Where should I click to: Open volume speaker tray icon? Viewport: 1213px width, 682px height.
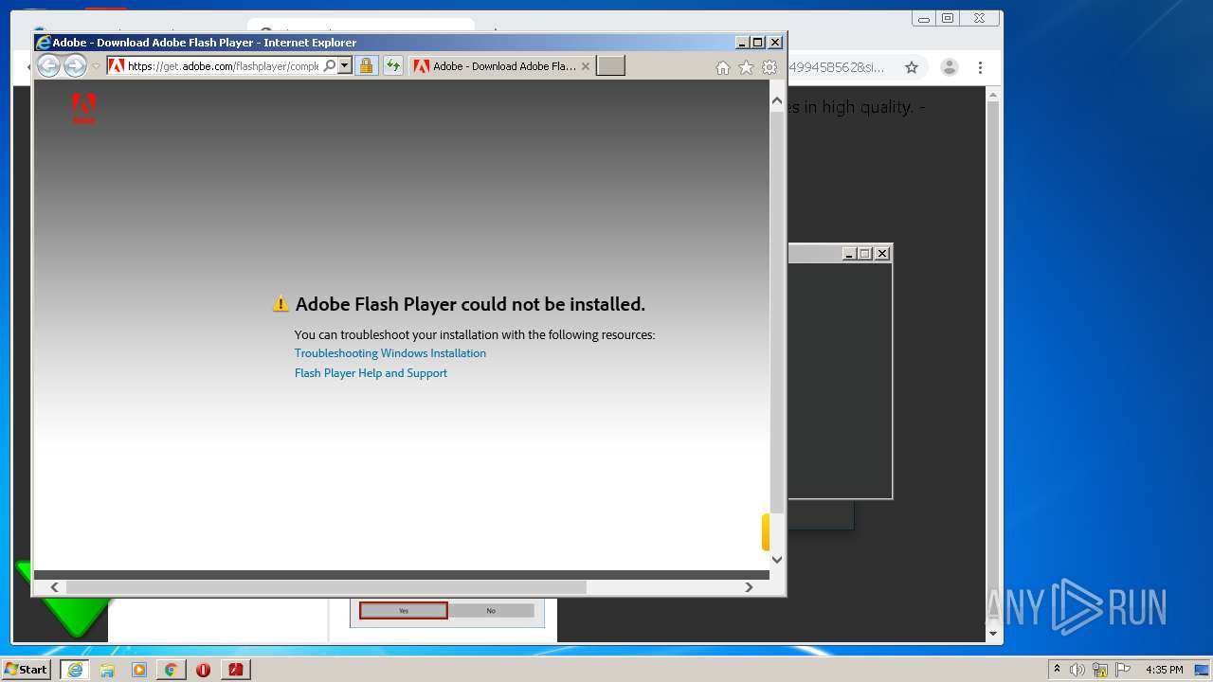pyautogui.click(x=1077, y=670)
